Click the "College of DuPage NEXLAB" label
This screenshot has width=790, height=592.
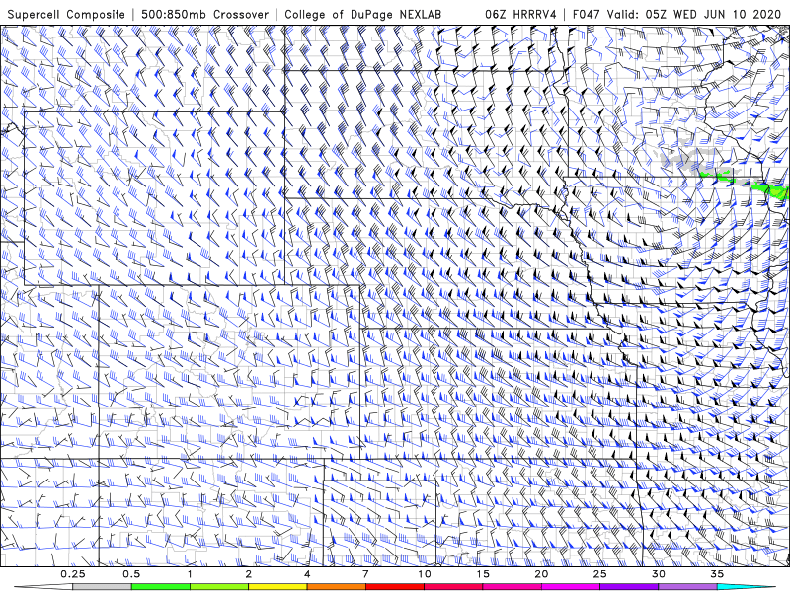coord(362,14)
